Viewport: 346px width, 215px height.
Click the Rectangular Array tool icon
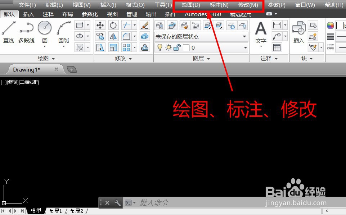coord(126,47)
